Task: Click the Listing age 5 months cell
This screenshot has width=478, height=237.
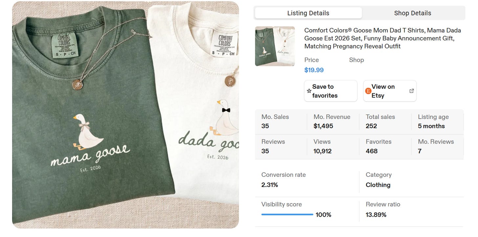Action: (437, 122)
